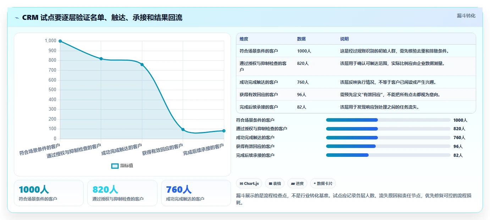The width and height of the screenshot is (490, 220).
Task: Click description starting 该层用于确认可触达范围
Action: [x=392, y=64]
